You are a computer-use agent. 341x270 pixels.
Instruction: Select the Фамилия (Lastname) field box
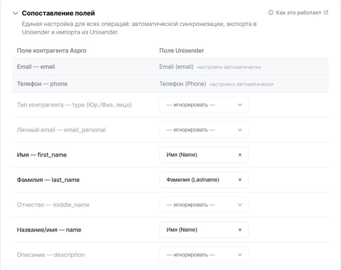[204, 180]
